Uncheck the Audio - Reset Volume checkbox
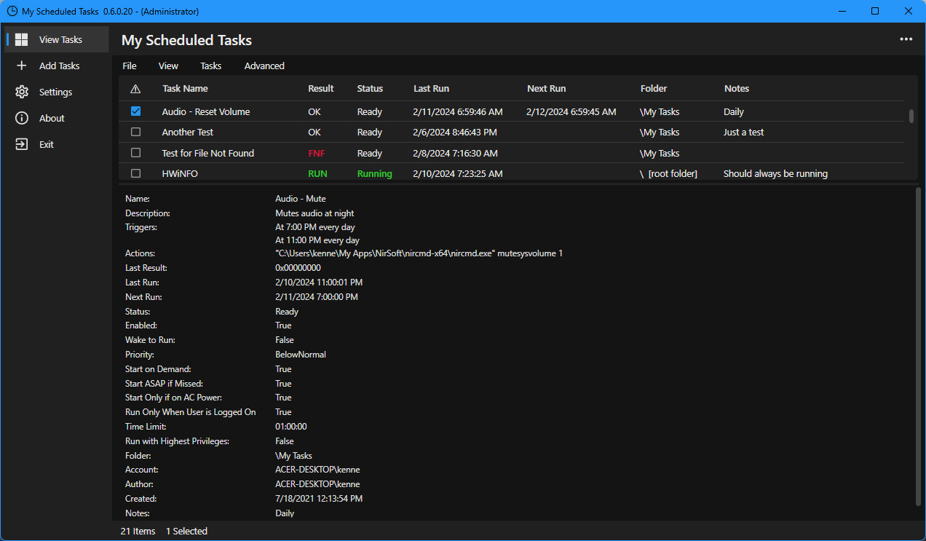Image resolution: width=926 pixels, height=541 pixels. click(135, 111)
